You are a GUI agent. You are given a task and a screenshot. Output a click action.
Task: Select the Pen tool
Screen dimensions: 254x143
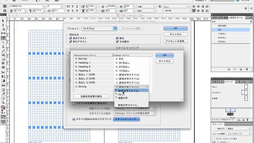(x=3, y=46)
